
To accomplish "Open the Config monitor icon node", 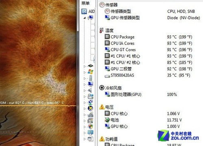I will [91, 133].
